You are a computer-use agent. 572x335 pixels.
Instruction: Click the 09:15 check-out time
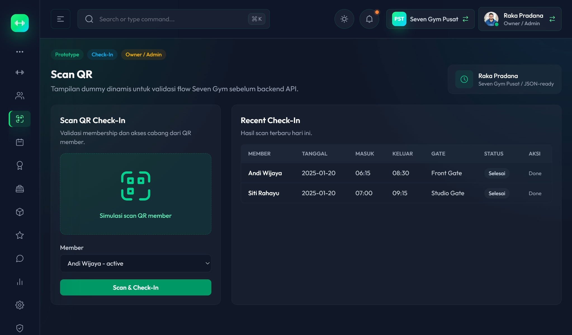tap(400, 193)
